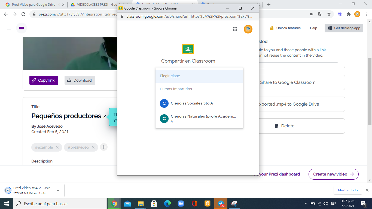Screen dimensions: 372x209
Task: Click the Cursos impartidos heading
Action: tap(176, 89)
